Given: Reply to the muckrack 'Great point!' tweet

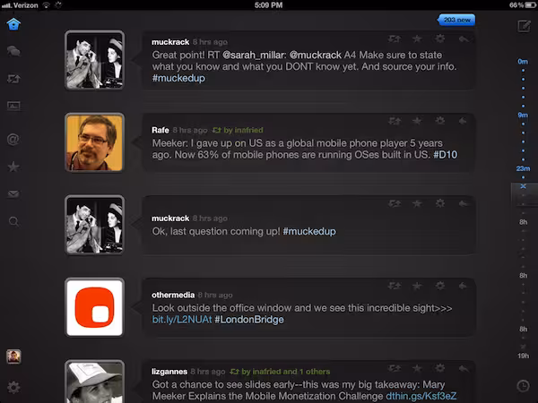Looking at the screenshot, I should tap(464, 39).
